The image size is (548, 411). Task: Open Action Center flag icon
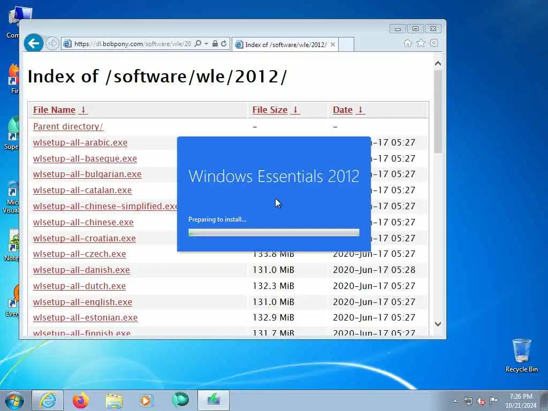[493, 400]
